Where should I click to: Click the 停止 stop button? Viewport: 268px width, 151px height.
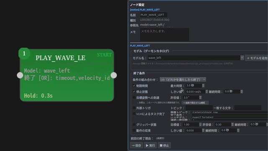click(164, 146)
